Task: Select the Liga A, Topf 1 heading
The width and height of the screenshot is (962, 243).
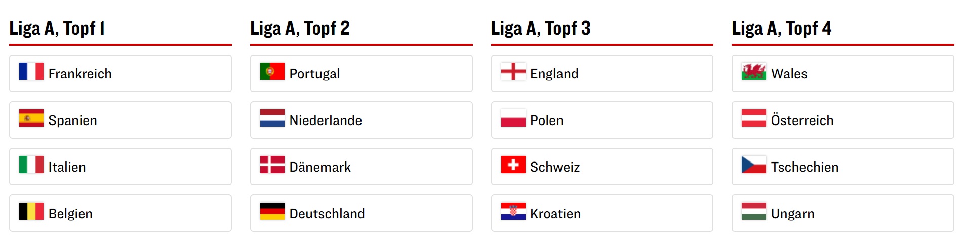Action: click(57, 28)
